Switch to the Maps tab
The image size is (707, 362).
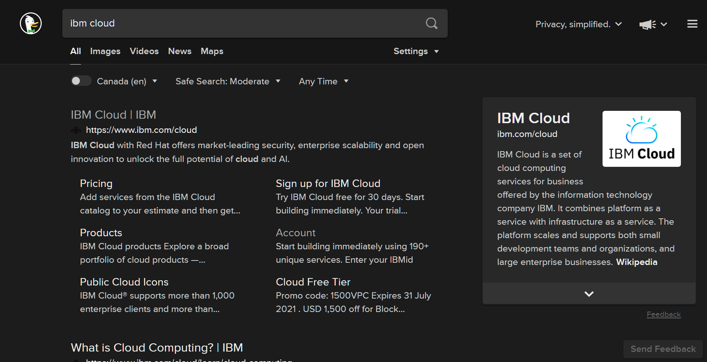coord(212,51)
